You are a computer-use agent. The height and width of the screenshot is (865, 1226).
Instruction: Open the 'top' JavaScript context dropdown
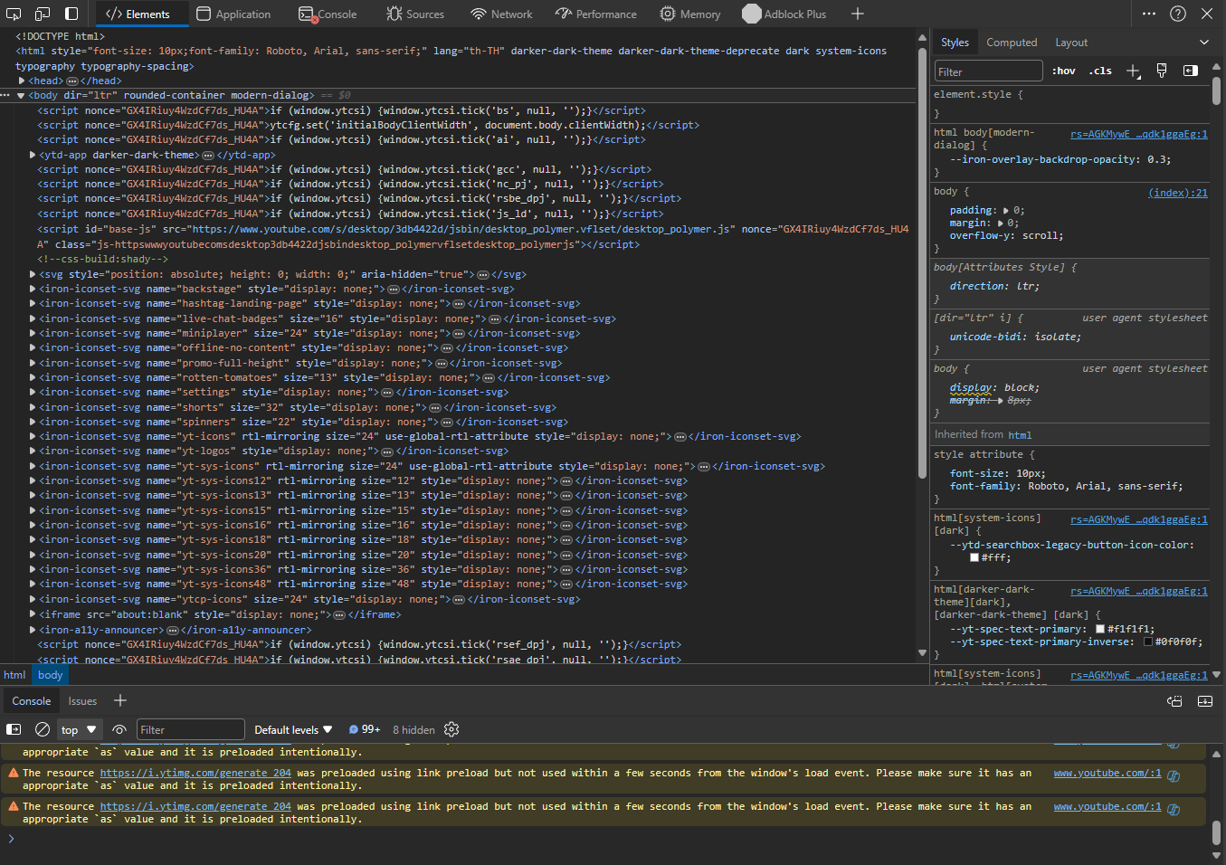pos(79,729)
